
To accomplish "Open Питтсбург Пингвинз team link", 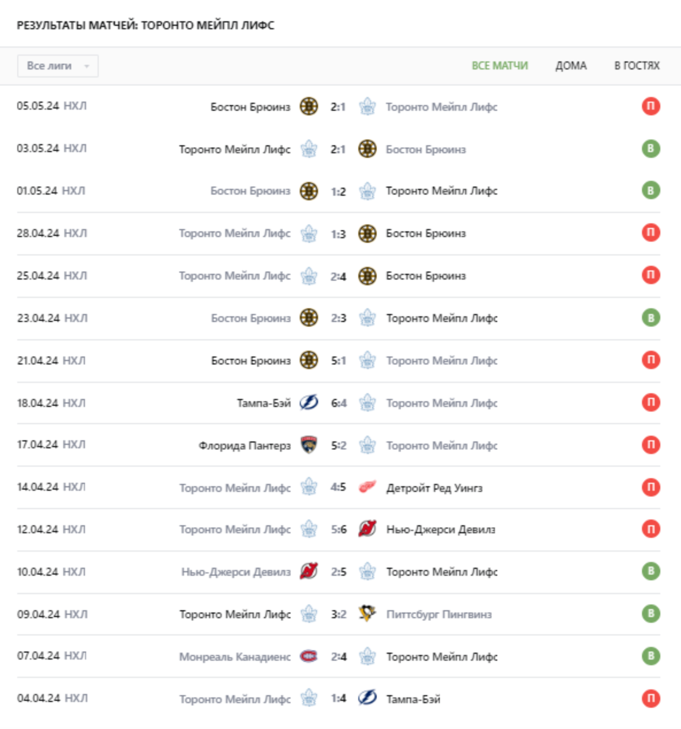I will click(439, 614).
